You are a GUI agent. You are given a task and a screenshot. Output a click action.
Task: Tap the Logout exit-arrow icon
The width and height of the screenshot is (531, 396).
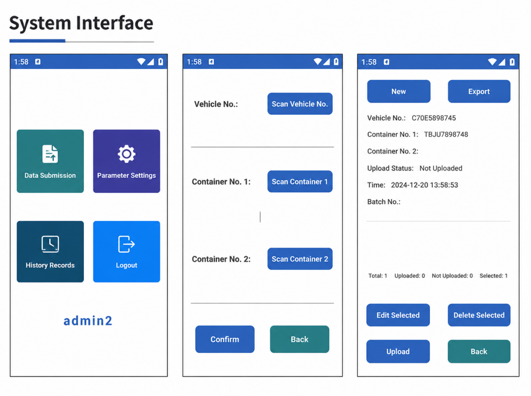coord(126,244)
